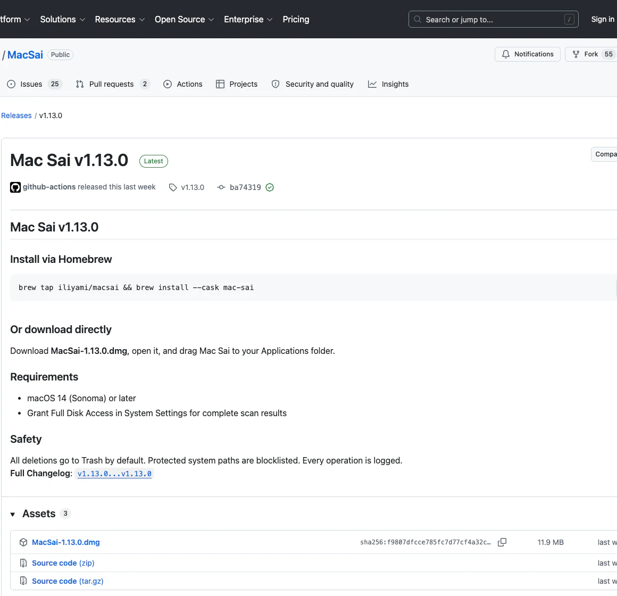Copy the sha256 checksum to clipboard
Screen dimensions: 617x596
502,542
